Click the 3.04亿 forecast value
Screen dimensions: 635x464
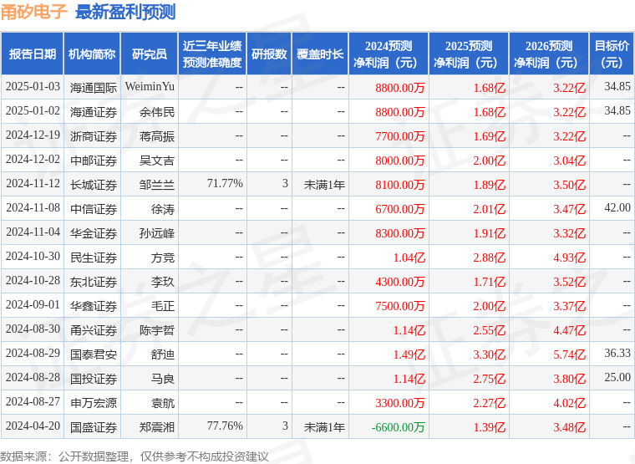570,161
